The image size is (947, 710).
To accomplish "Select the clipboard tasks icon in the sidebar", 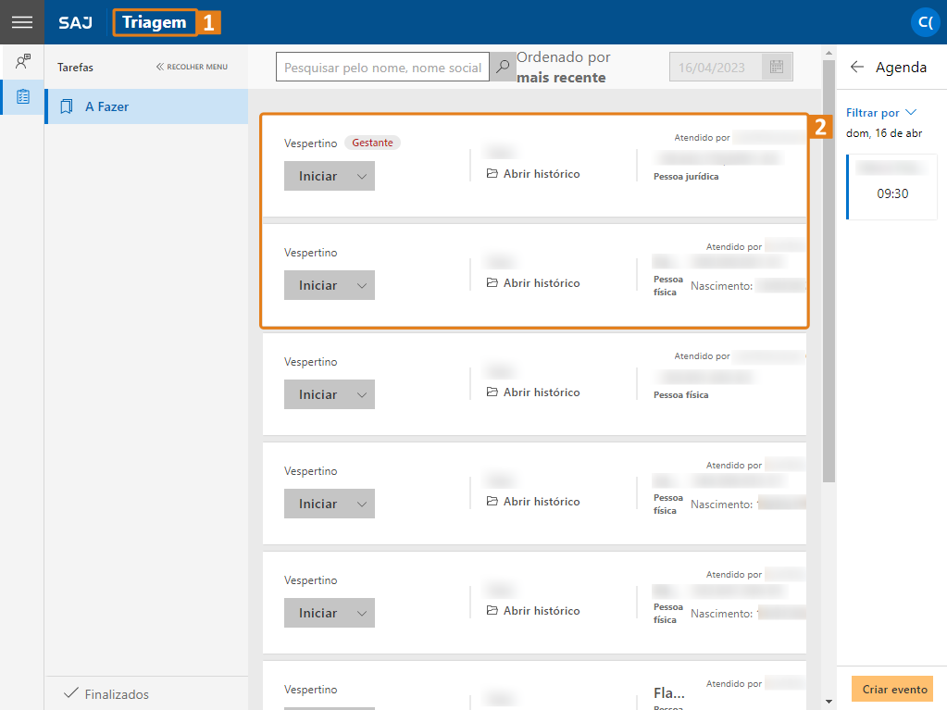I will [23, 96].
